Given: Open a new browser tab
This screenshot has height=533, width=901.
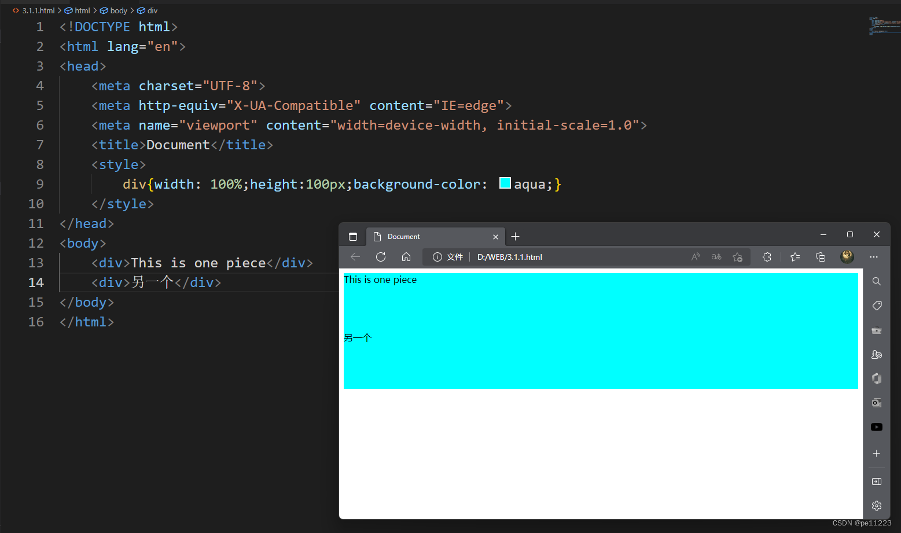Looking at the screenshot, I should pyautogui.click(x=516, y=237).
